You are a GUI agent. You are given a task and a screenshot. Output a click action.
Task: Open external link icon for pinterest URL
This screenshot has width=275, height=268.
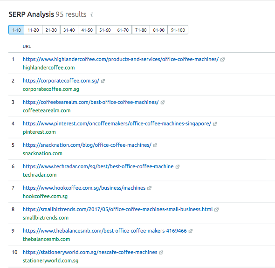pos(215,124)
